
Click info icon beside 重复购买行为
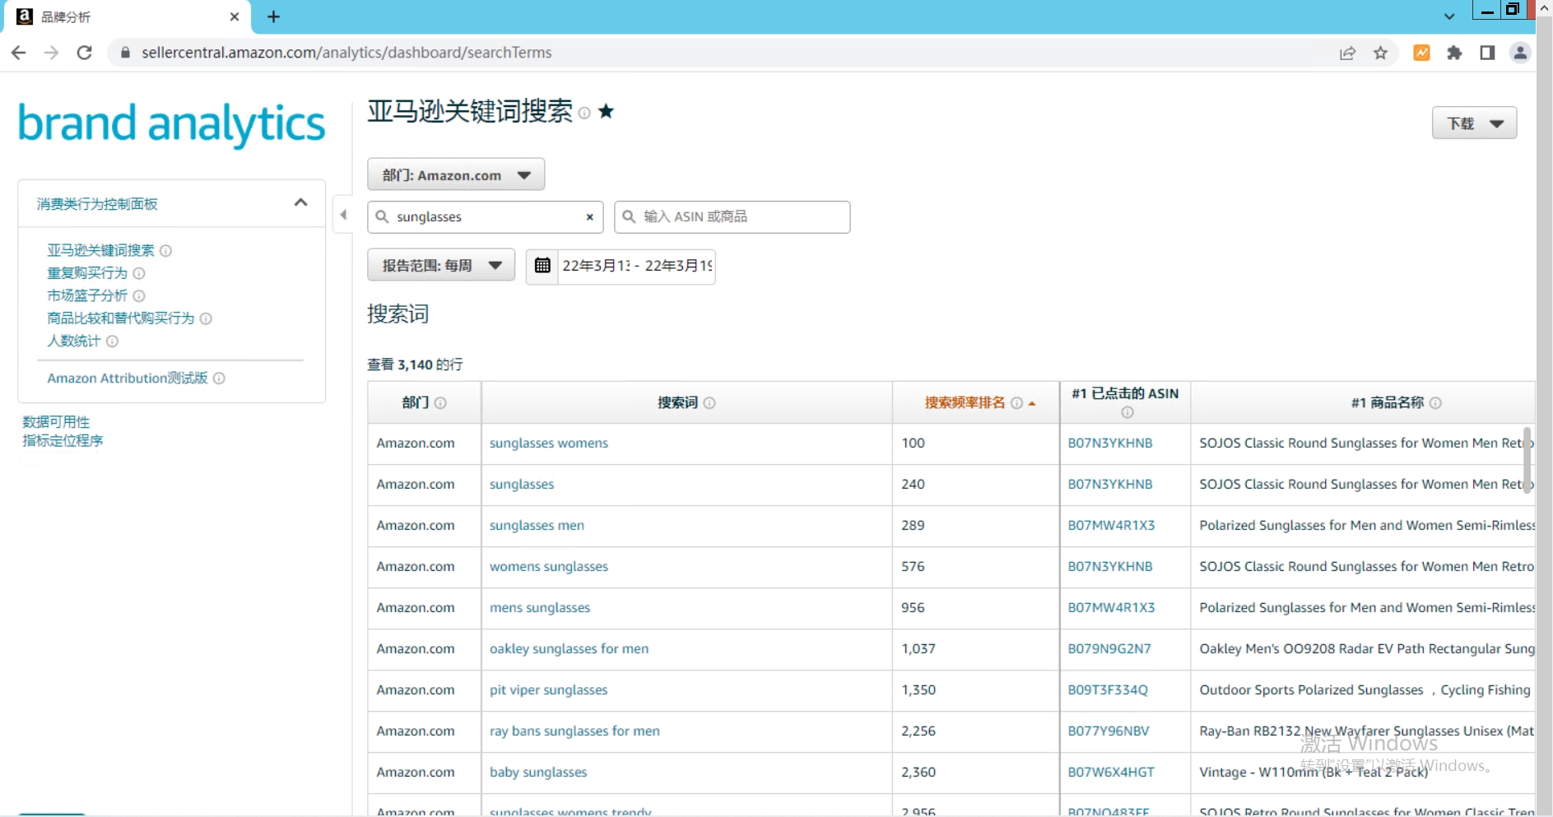[139, 273]
